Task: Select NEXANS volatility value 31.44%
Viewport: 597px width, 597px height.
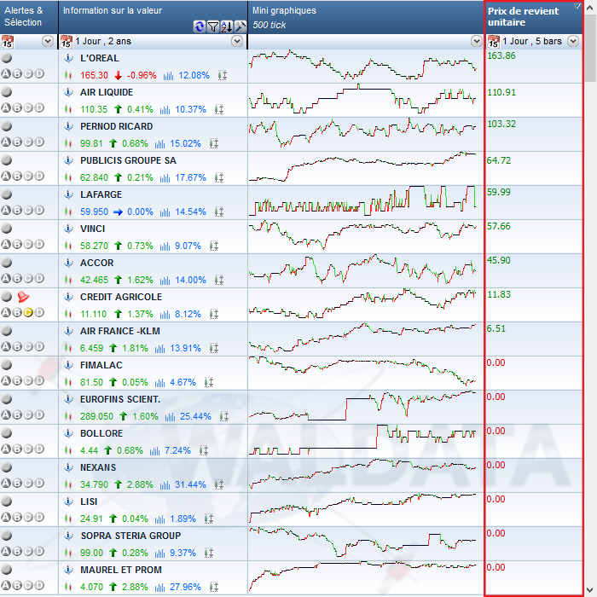Action: tap(190, 484)
